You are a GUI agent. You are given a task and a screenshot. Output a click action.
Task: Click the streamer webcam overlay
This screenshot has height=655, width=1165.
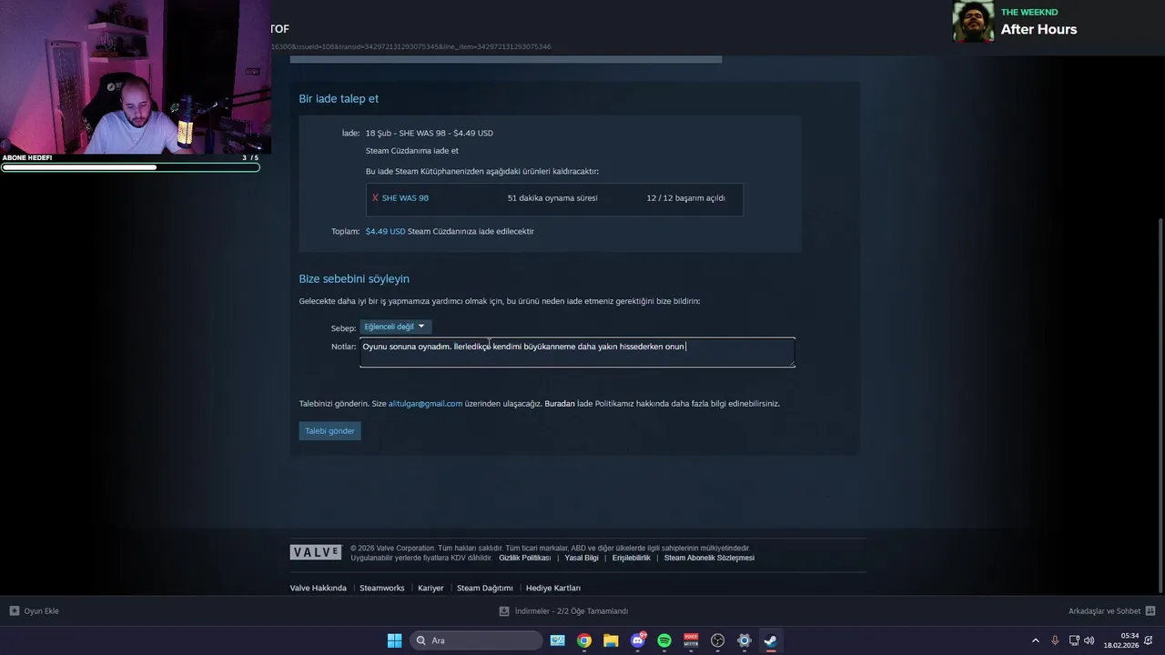coord(135,76)
